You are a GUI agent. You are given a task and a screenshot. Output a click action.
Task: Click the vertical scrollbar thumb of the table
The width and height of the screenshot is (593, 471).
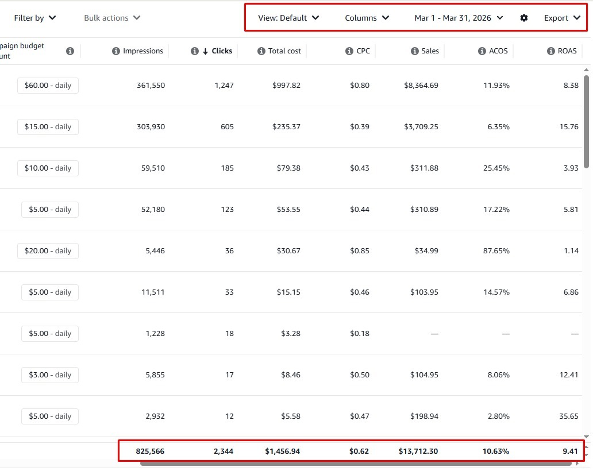[x=586, y=122]
